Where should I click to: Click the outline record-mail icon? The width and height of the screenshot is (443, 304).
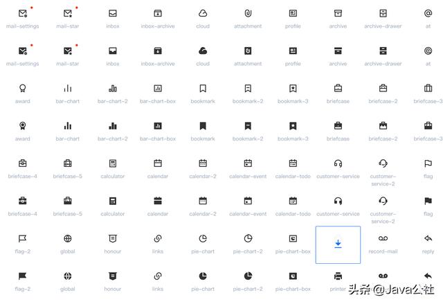click(x=383, y=238)
